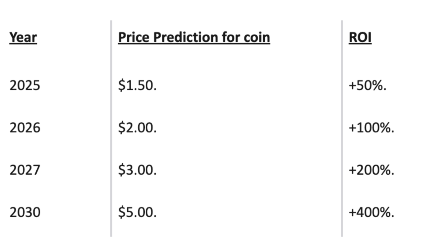Select the +400% ROI value
The height and width of the screenshot is (239, 425).
pos(372,212)
